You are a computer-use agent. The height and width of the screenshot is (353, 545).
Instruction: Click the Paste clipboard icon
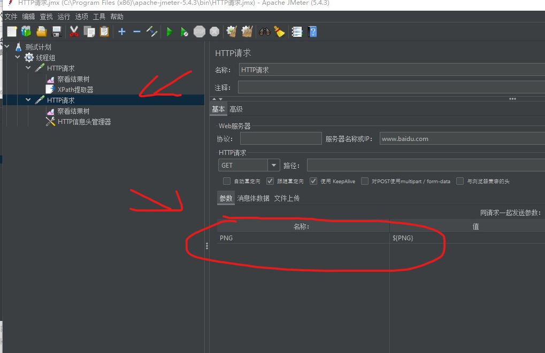point(104,32)
